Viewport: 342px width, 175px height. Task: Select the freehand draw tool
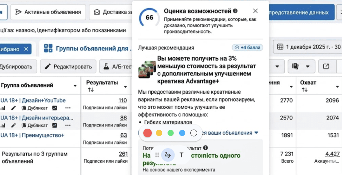point(168,155)
